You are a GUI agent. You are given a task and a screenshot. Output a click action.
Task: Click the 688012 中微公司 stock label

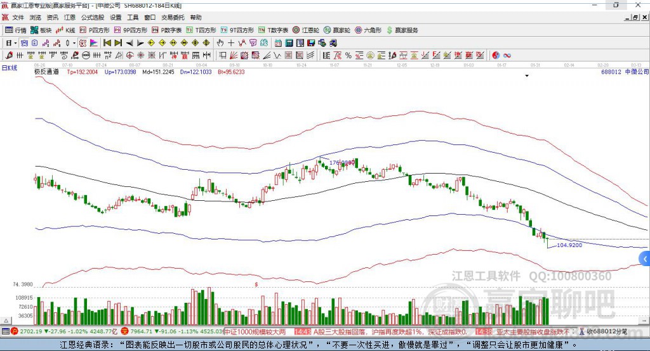click(625, 72)
